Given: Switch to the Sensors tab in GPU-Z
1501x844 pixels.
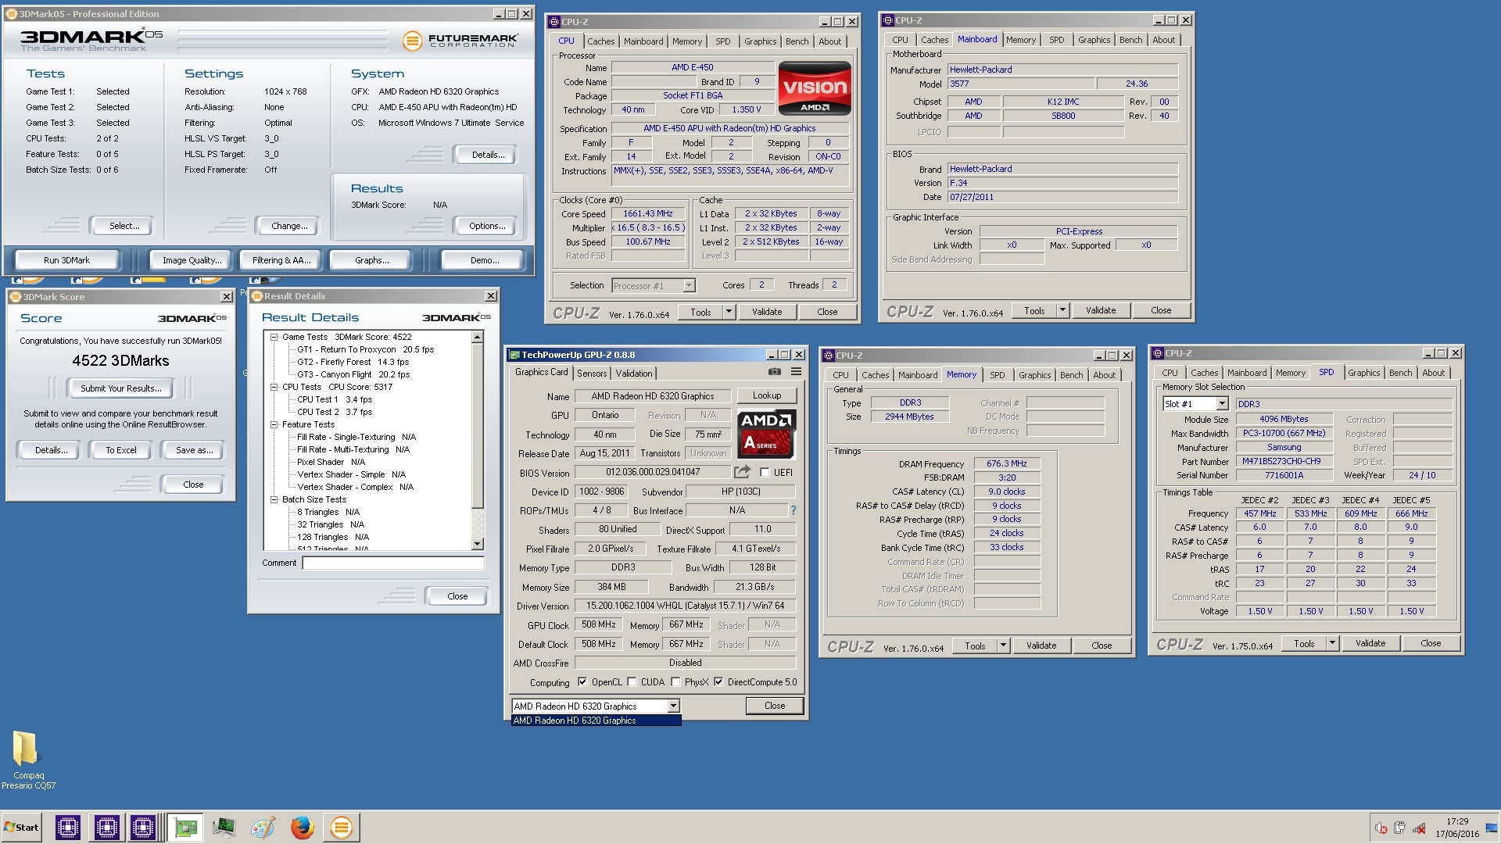Looking at the screenshot, I should pyautogui.click(x=592, y=374).
